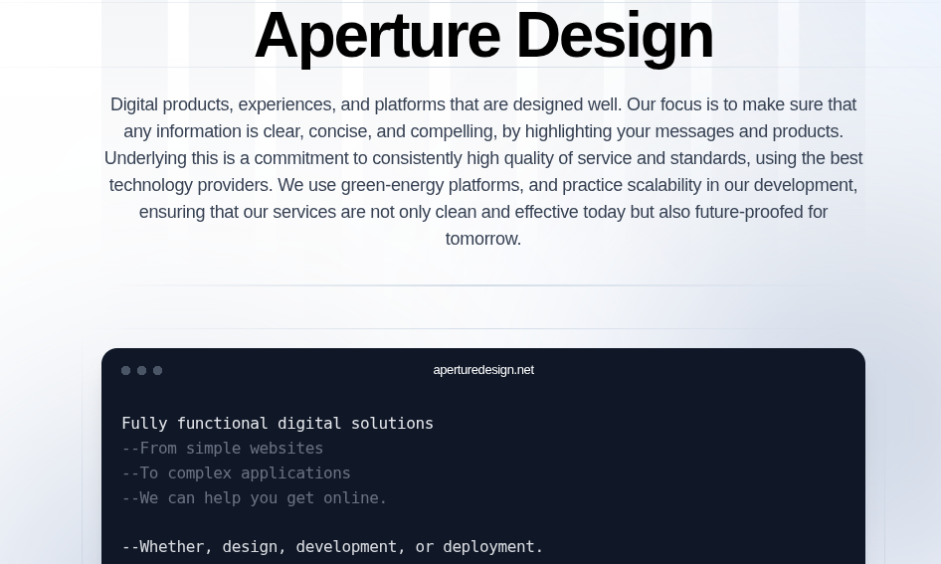Select the "Fully functional digital solutions" line
The image size is (941, 564).
coord(278,424)
